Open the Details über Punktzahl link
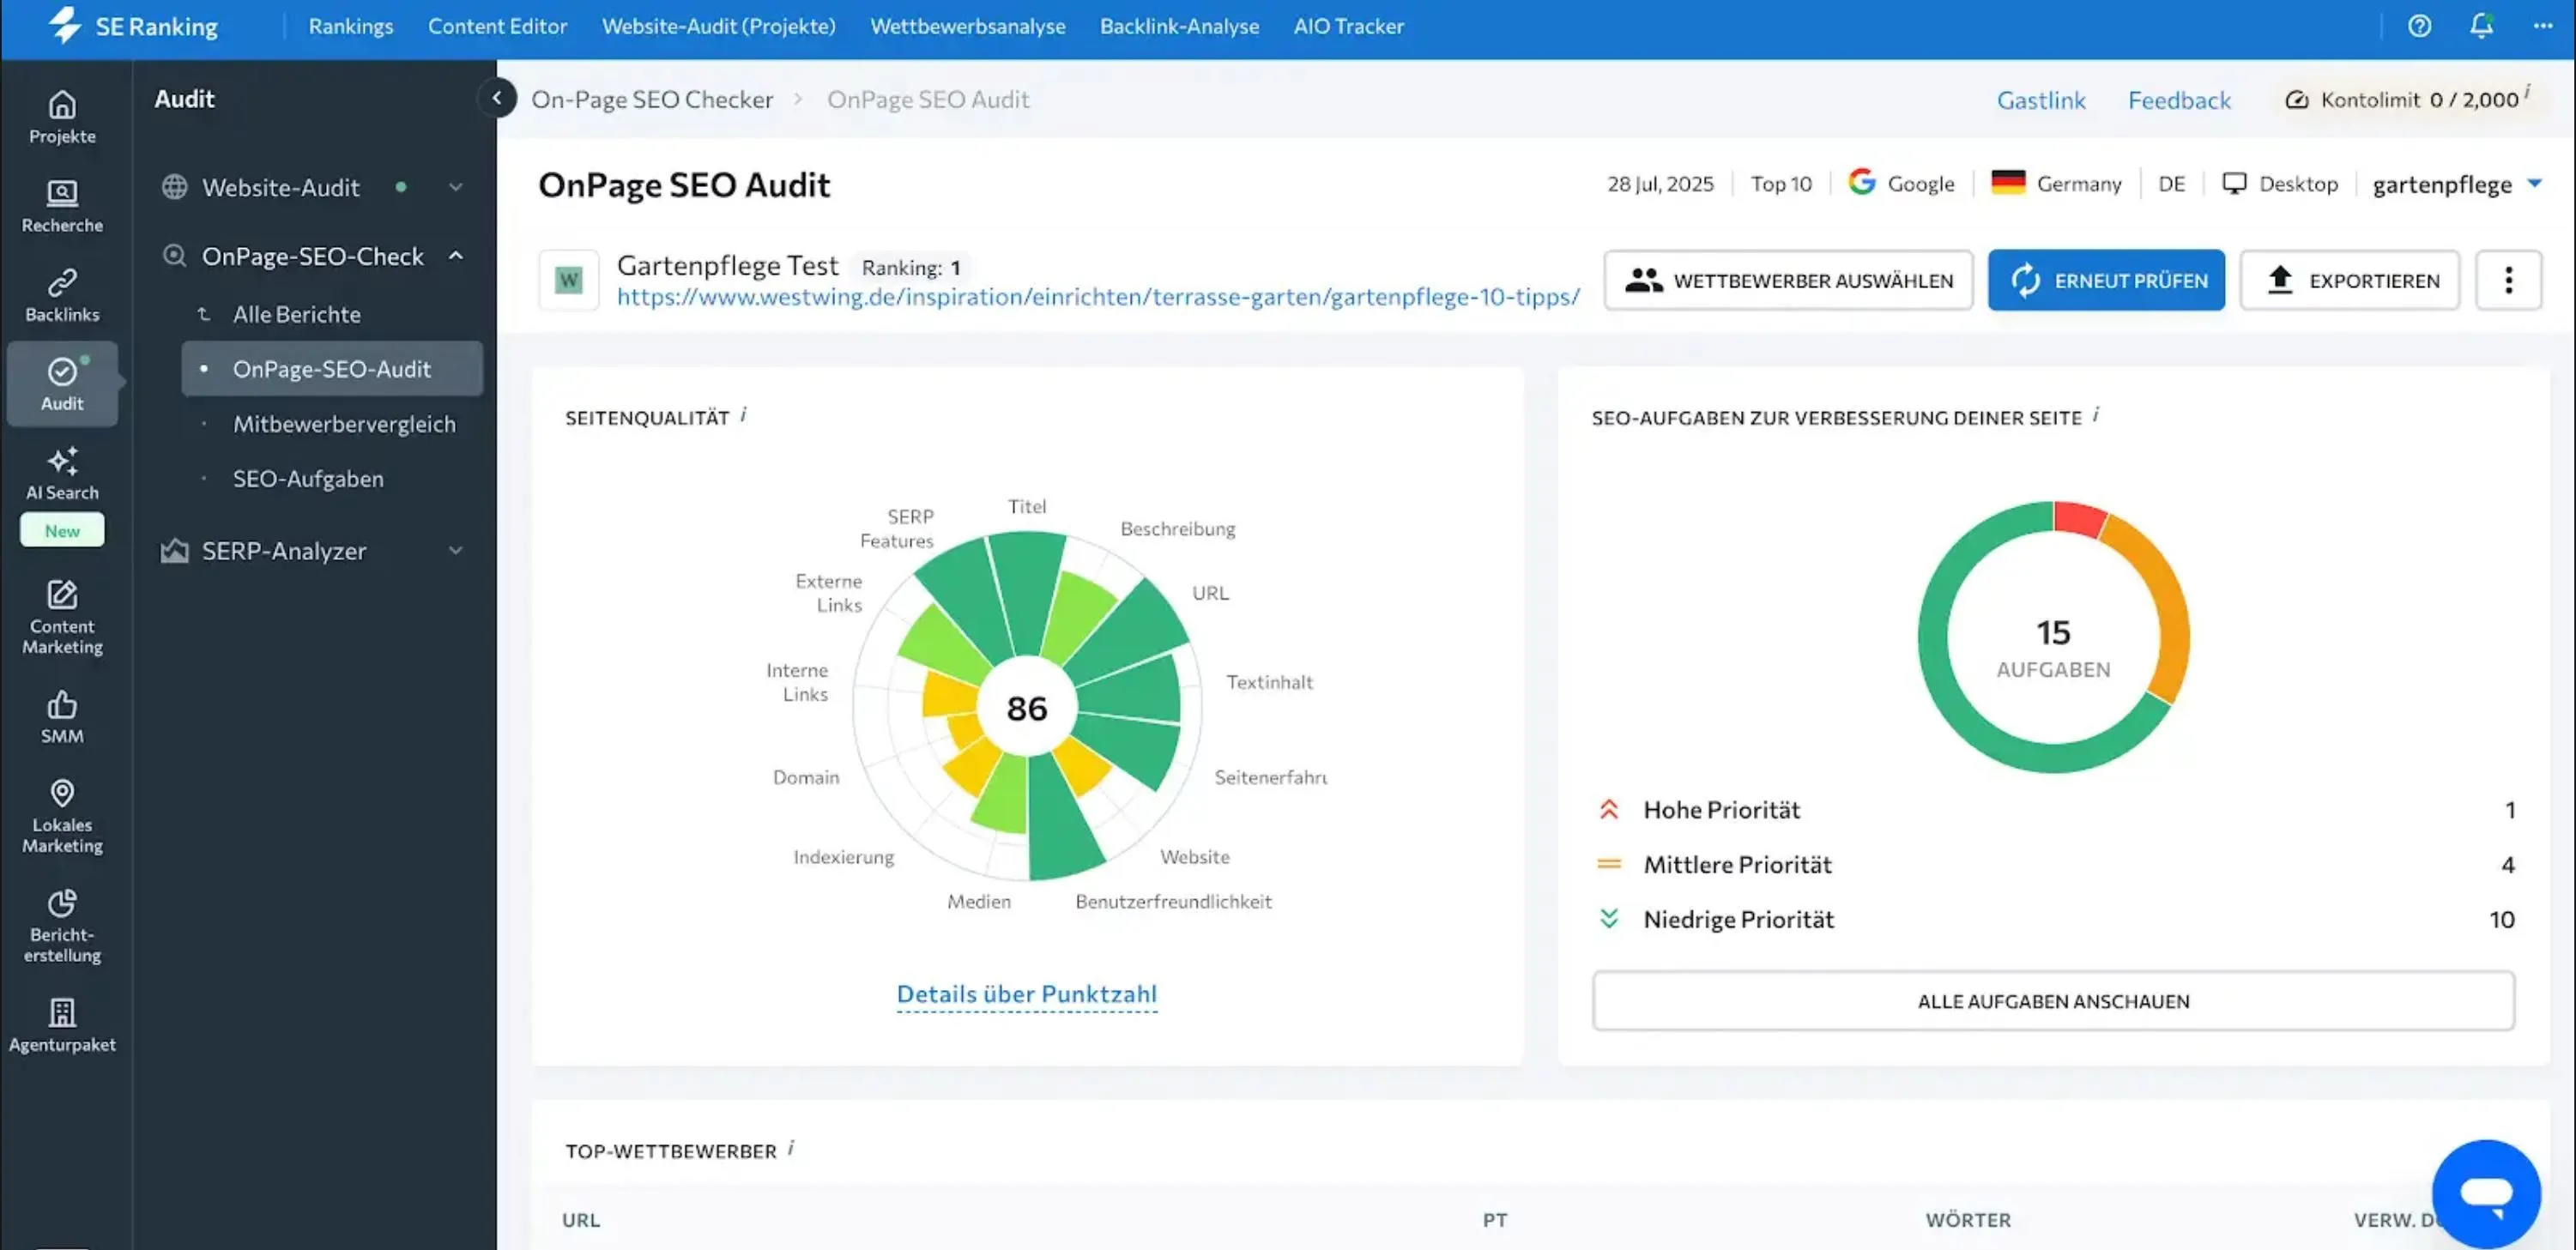 coord(1026,994)
